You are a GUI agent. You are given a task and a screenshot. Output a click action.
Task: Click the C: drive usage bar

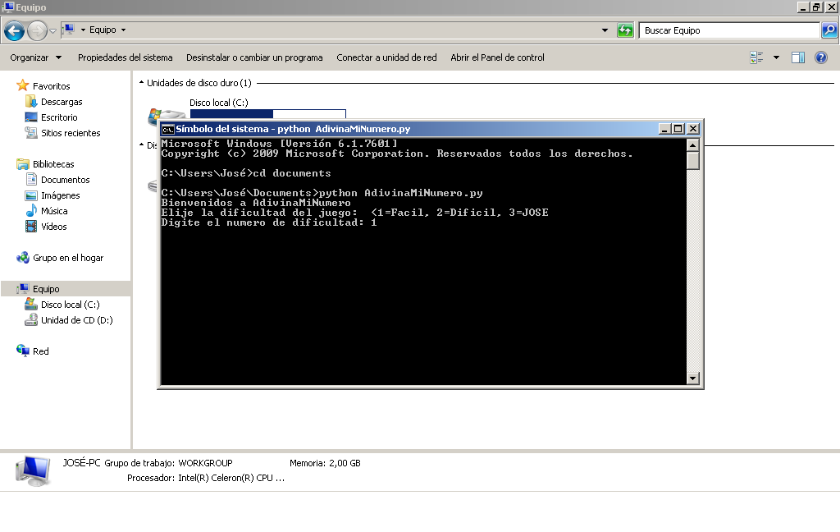(268, 114)
